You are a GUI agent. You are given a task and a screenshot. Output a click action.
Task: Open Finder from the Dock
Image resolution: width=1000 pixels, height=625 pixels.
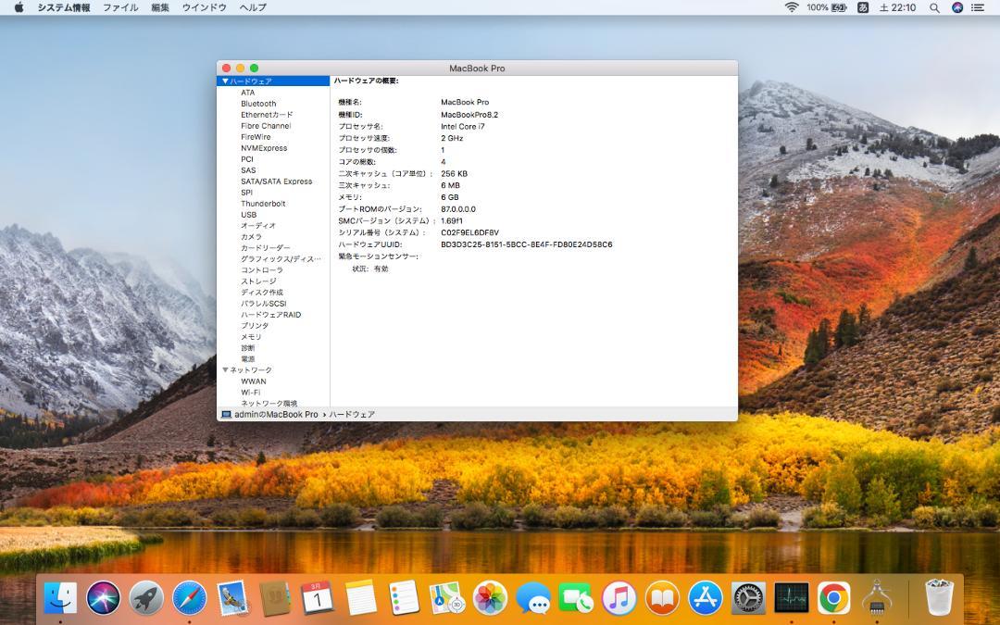tap(60, 599)
